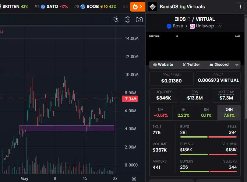Viewport: 247px width, 182px height.
Task: Click the buyers versus sellers ratio bar
Action: 208,172
